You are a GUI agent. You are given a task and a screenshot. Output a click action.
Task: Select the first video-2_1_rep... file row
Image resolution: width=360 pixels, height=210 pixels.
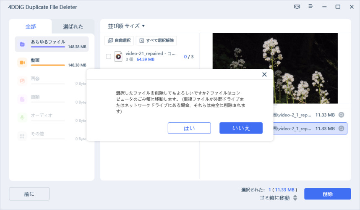pyautogui.click(x=310, y=115)
